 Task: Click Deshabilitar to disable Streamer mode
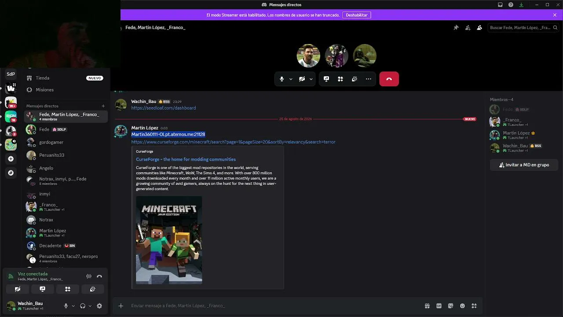pyautogui.click(x=357, y=15)
